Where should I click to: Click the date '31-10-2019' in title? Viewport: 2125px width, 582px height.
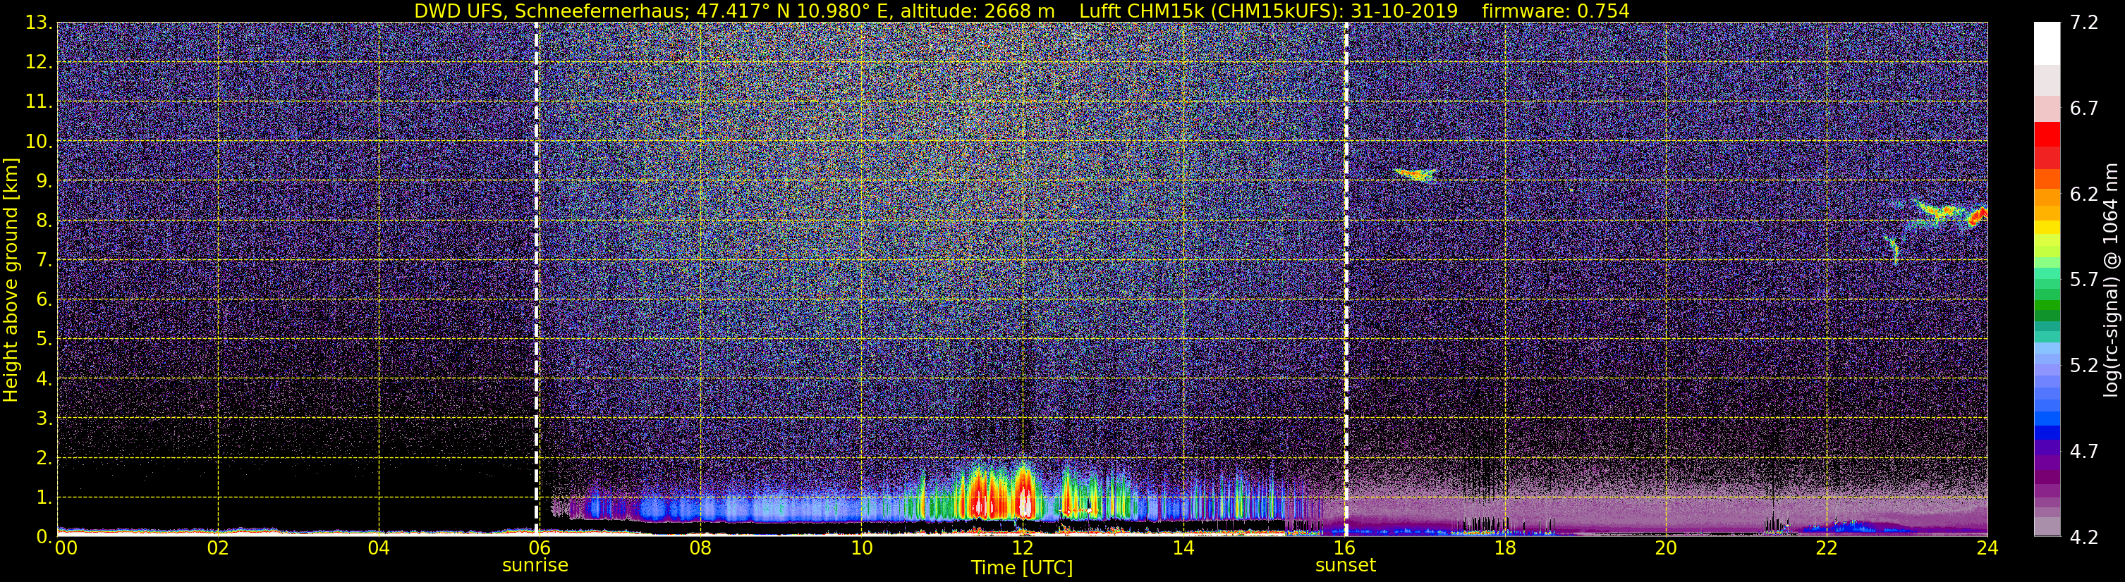[x=1404, y=11]
